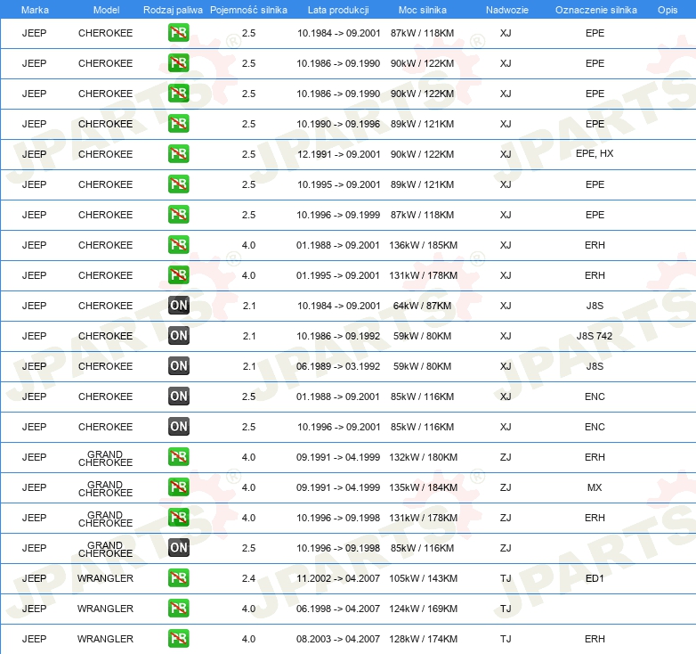
Task: Click petrol icon in 132kW / 180KM Grand Cherokee row
Action: click(x=178, y=457)
